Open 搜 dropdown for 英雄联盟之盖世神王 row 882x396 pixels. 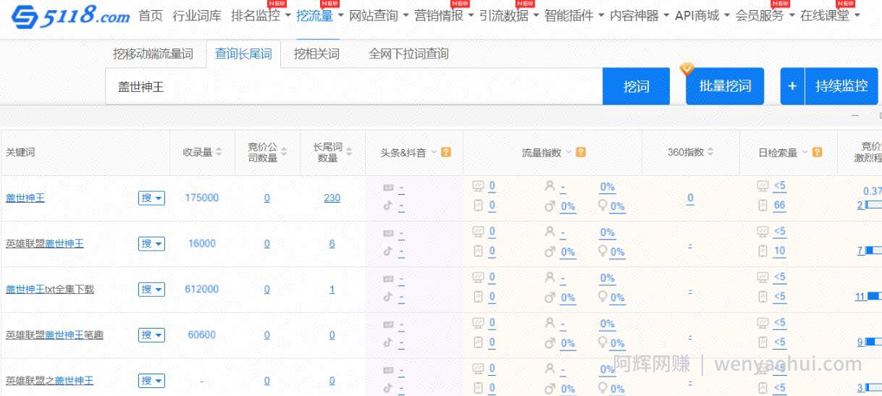151,380
